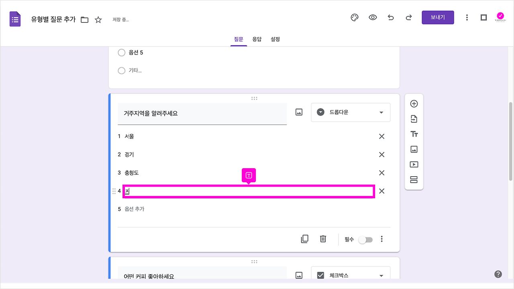This screenshot has height=289, width=514.
Task: Open the 설정 tab
Action: click(x=275, y=39)
